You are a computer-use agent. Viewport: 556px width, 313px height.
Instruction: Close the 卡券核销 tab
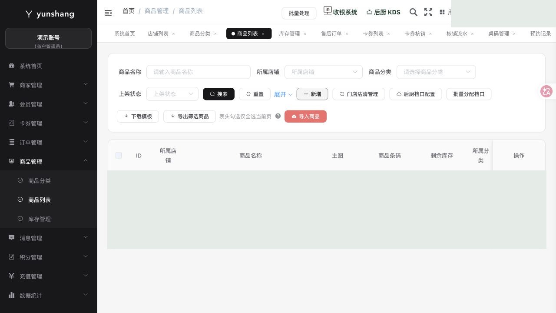(x=430, y=34)
